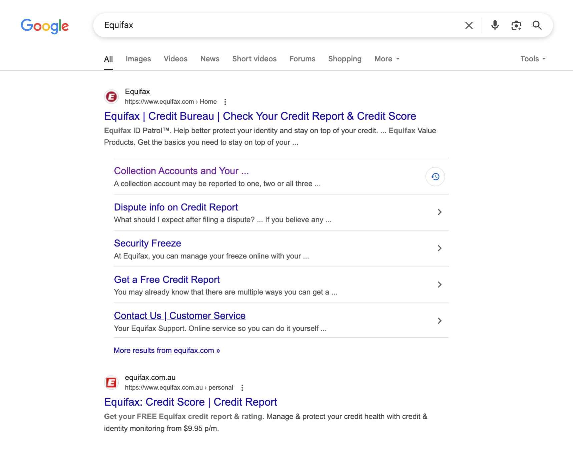Click the https://www.equifax.com › Home URL
This screenshot has width=573, height=449.
click(x=171, y=102)
